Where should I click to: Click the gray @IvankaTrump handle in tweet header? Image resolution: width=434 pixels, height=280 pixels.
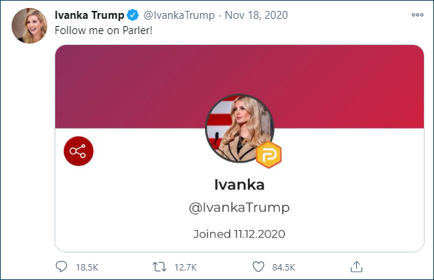(179, 15)
